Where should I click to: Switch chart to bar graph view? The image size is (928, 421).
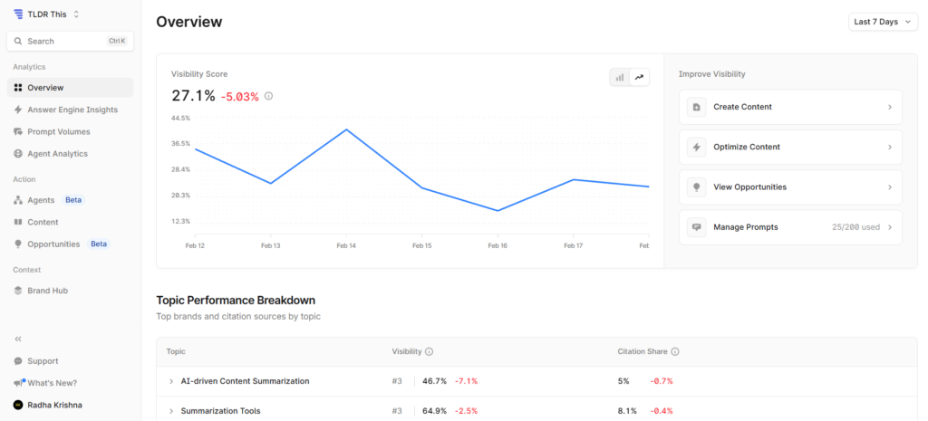[620, 78]
